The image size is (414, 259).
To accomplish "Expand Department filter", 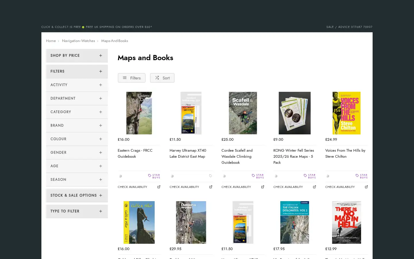I will tap(77, 98).
